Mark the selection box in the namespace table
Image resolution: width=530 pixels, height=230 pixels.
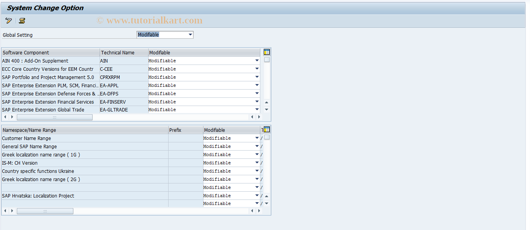coord(266,137)
